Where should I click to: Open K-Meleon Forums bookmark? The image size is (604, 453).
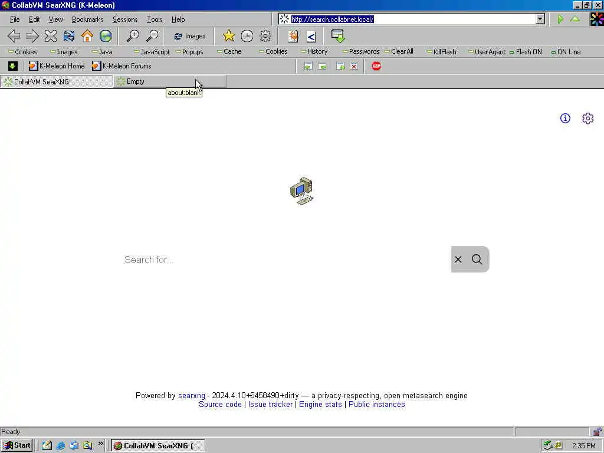[x=122, y=66]
